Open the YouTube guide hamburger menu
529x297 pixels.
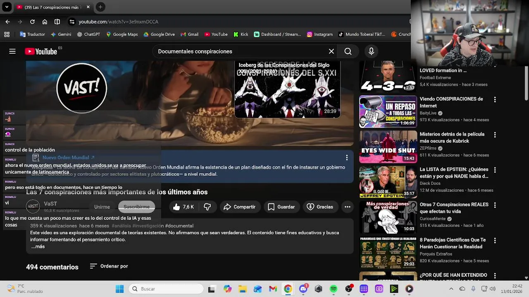(x=12, y=52)
